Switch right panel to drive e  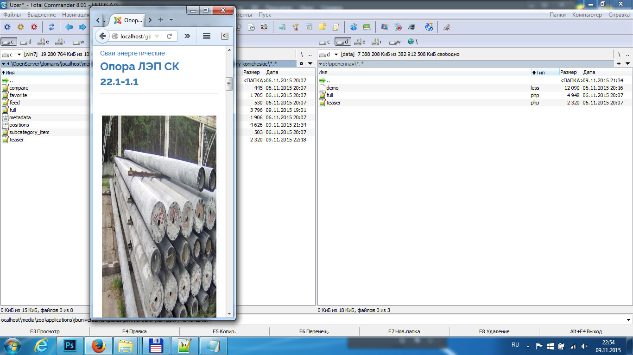point(360,42)
